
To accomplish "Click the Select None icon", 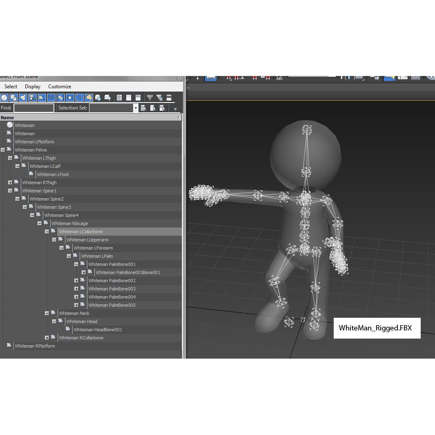I will 128,97.
